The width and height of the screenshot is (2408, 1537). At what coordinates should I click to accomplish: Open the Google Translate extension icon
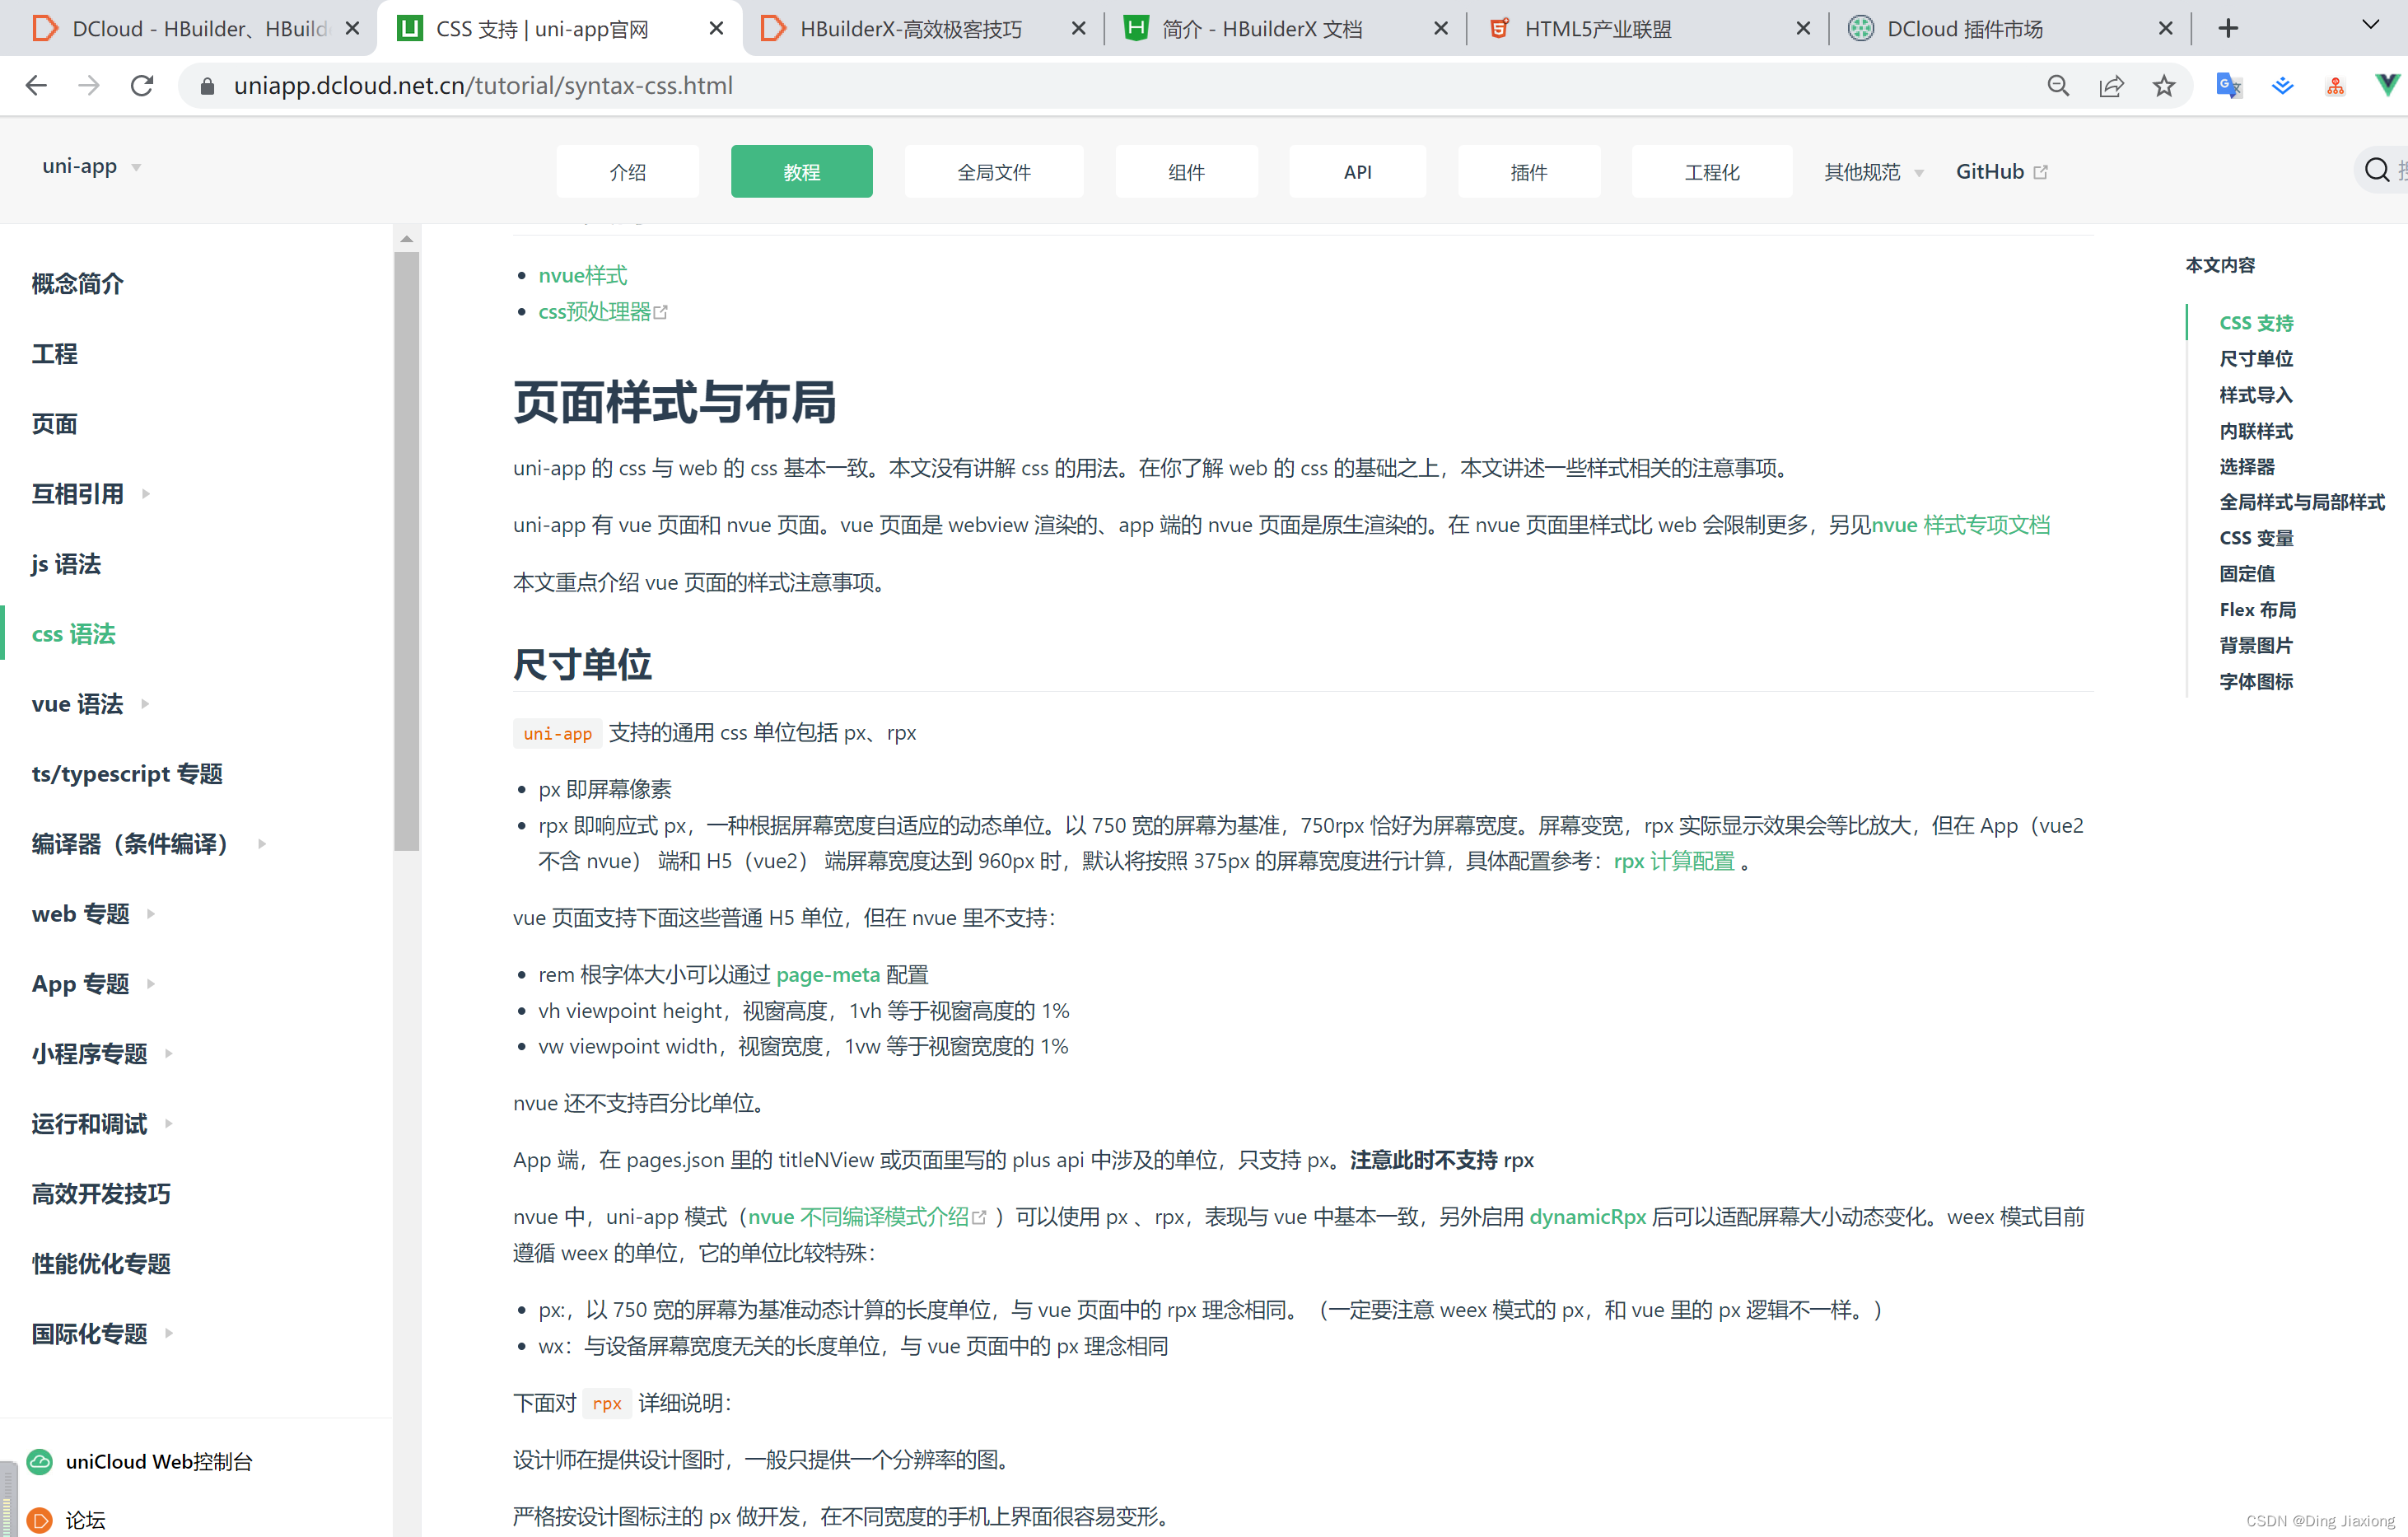pyautogui.click(x=2228, y=86)
